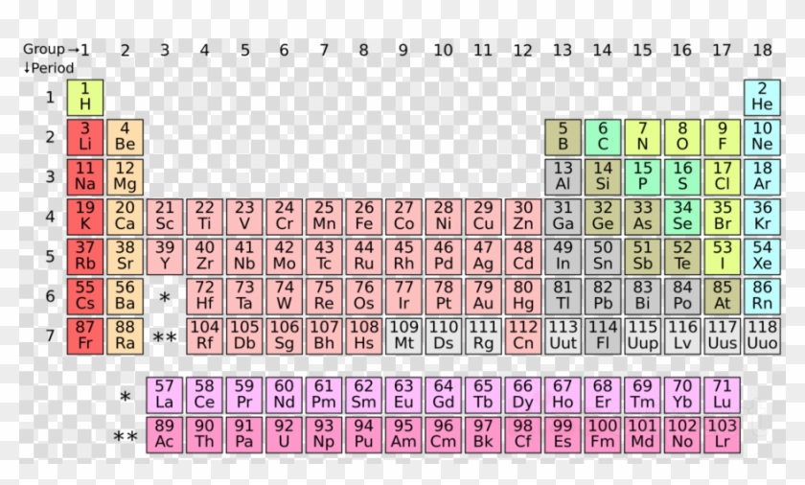Click the Lawrencium (Lr) cell
This screenshot has width=805, height=485.
(x=722, y=435)
